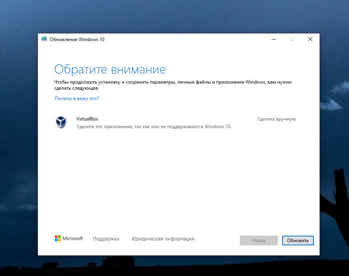Click the Microsoft logo
349x276 pixels.
click(69, 239)
